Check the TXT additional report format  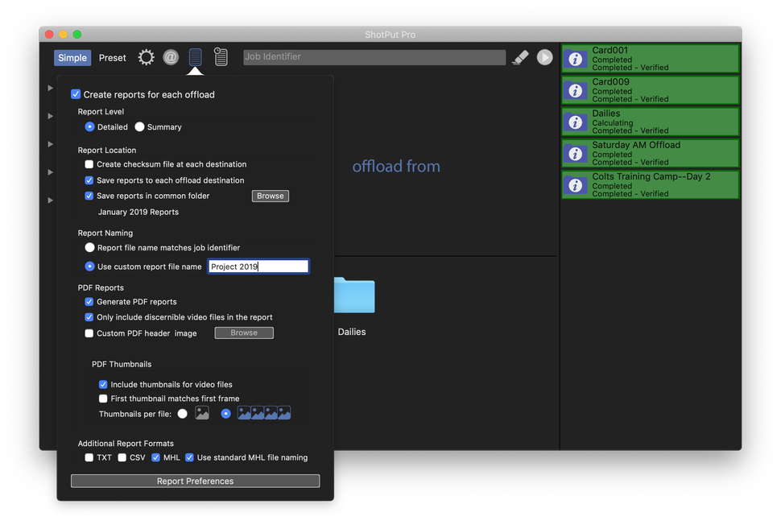pos(89,457)
